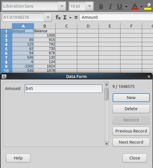This screenshot has width=153, height=168.
Task: Click the New record button
Action: (131, 98)
